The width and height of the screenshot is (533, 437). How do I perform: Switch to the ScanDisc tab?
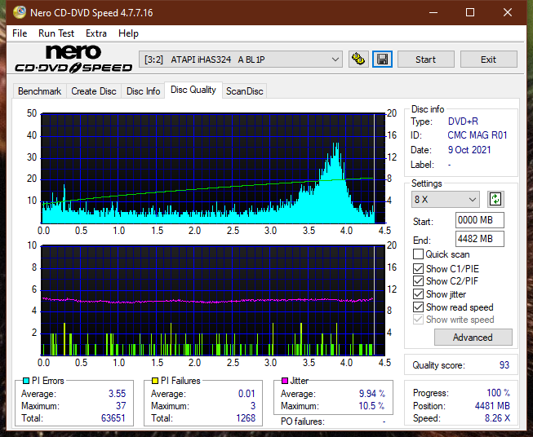point(244,91)
